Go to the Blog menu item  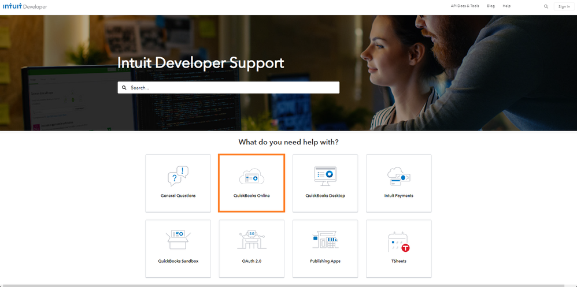[x=490, y=6]
